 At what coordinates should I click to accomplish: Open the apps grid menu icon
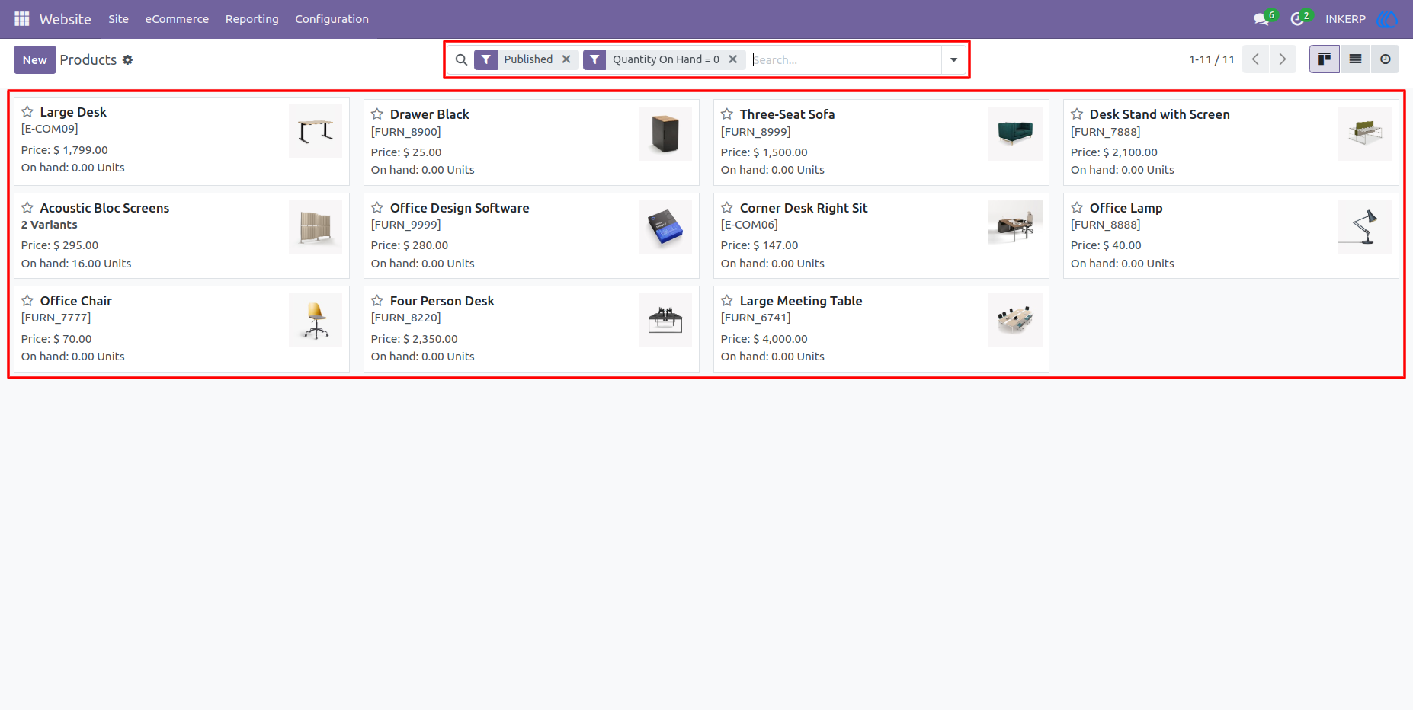click(22, 19)
